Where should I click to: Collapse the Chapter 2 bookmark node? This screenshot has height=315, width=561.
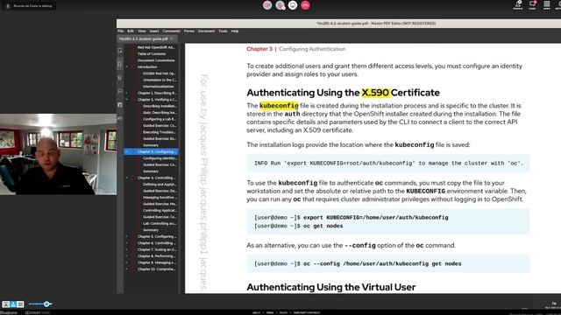pos(126,99)
